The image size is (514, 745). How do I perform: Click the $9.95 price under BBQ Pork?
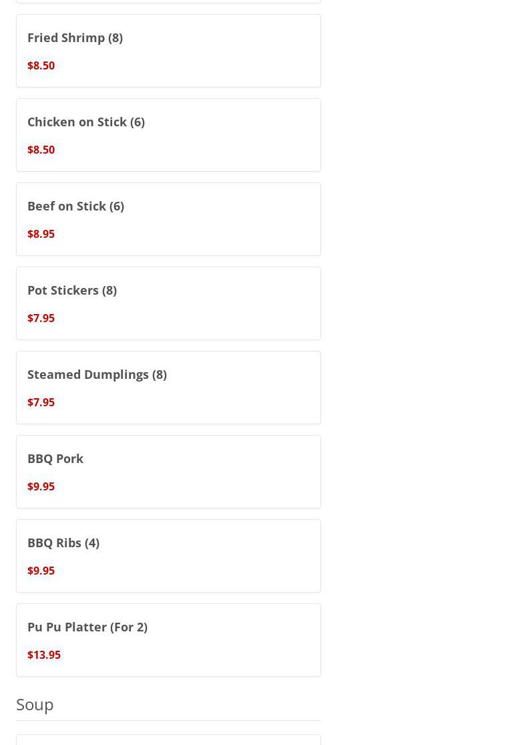tap(41, 486)
